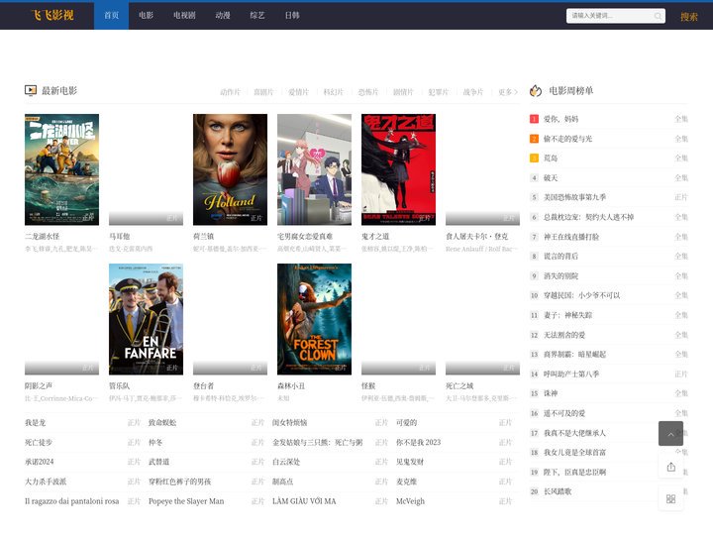Click the back-to-top arrow button
The image size is (713, 535).
(670, 434)
